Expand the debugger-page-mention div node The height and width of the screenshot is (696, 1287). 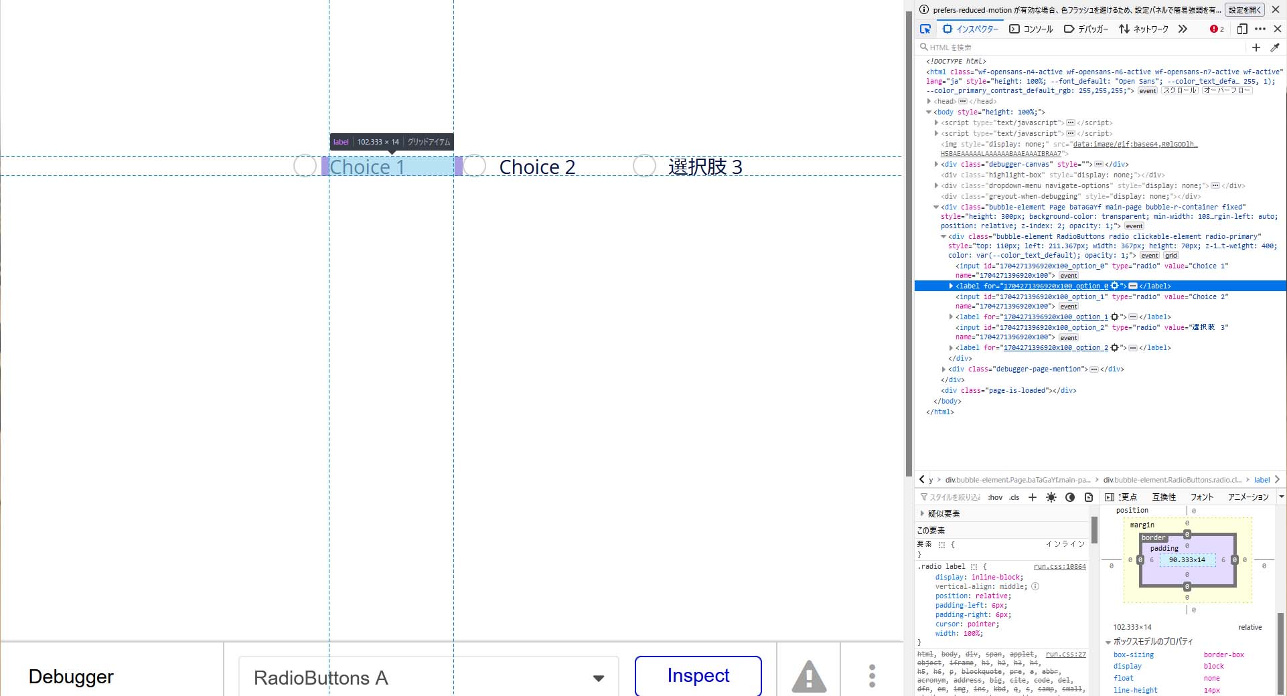(944, 369)
